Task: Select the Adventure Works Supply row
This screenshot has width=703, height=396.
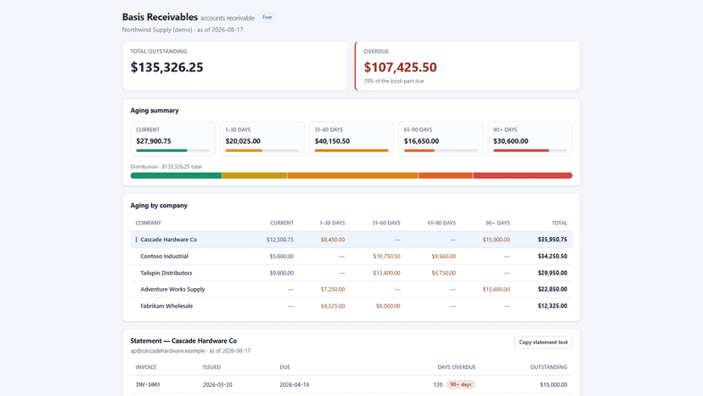Action: (x=351, y=290)
